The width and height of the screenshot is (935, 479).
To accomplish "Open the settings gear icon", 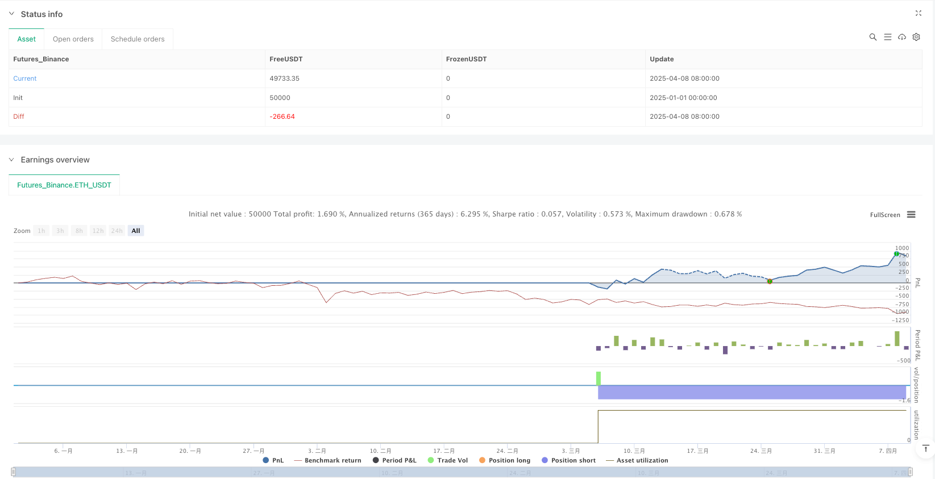I will 916,37.
